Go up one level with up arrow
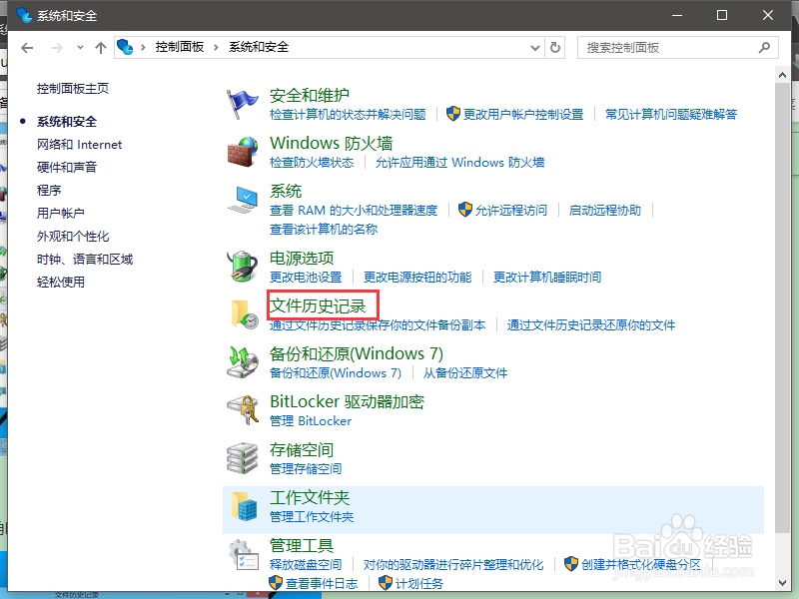Image resolution: width=799 pixels, height=599 pixels. coord(101,48)
